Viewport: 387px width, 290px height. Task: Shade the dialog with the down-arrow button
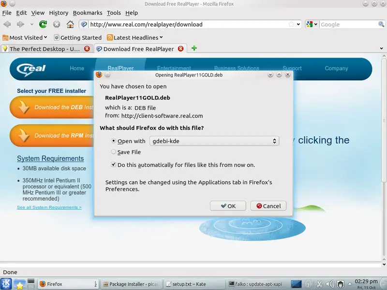(x=270, y=75)
